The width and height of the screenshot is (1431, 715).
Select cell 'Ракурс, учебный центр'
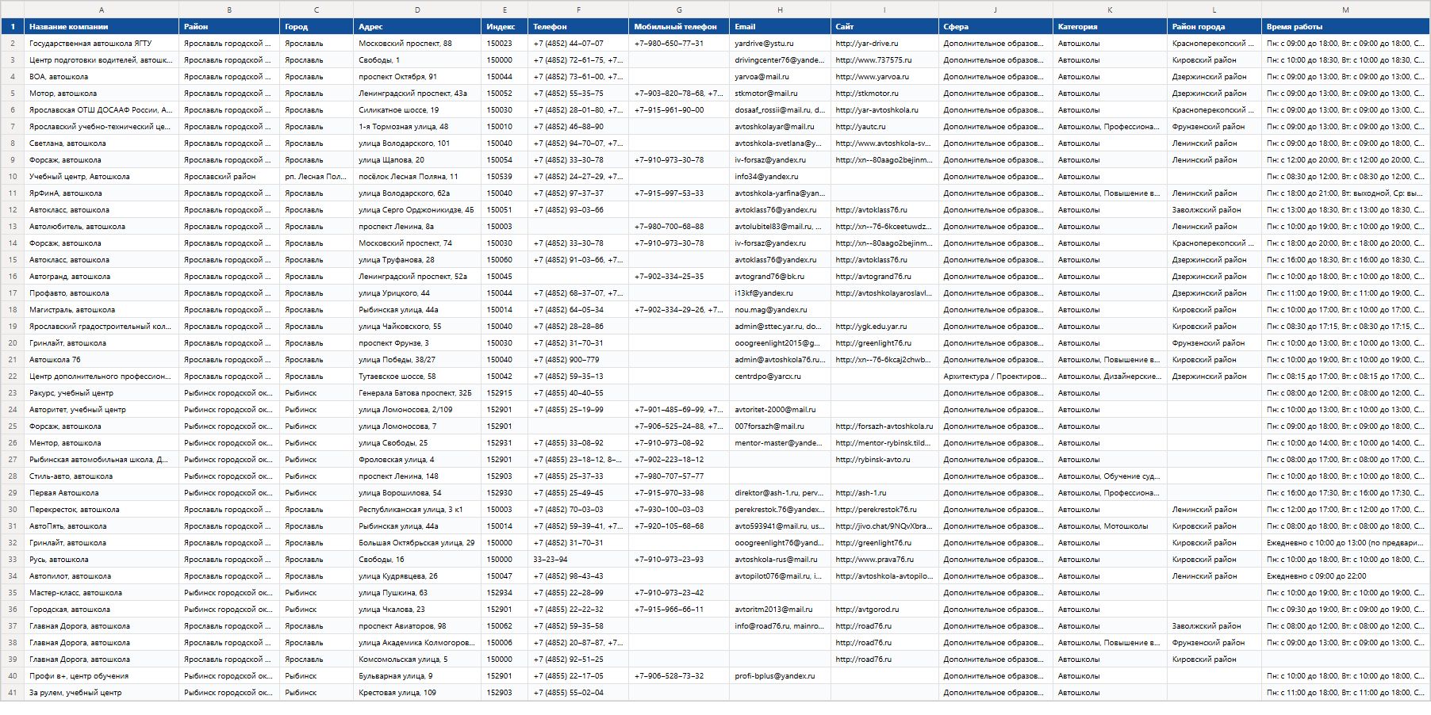click(102, 393)
